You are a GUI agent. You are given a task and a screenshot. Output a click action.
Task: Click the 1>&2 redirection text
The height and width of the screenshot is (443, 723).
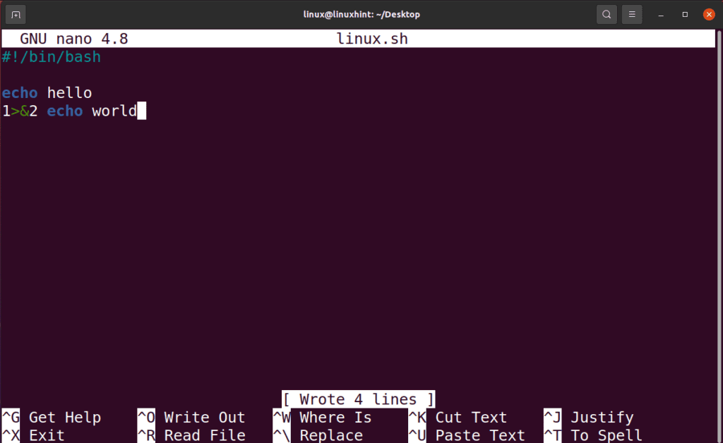17,111
